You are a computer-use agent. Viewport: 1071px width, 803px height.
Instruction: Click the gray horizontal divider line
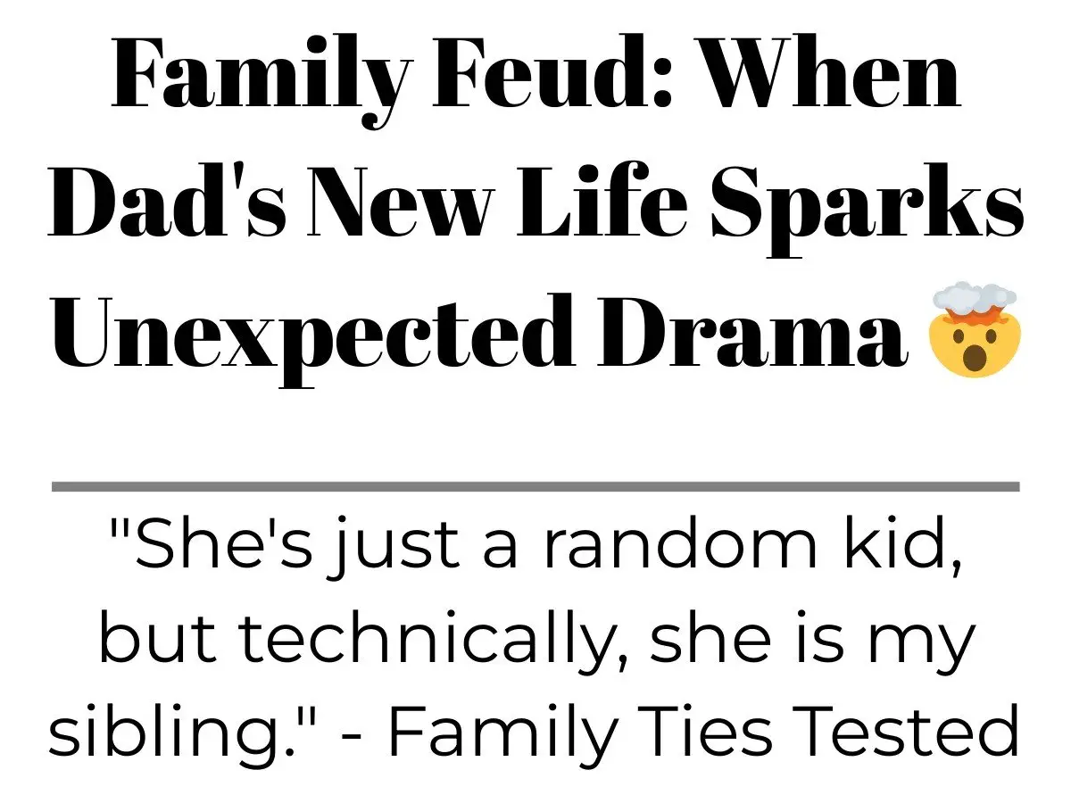535,486
